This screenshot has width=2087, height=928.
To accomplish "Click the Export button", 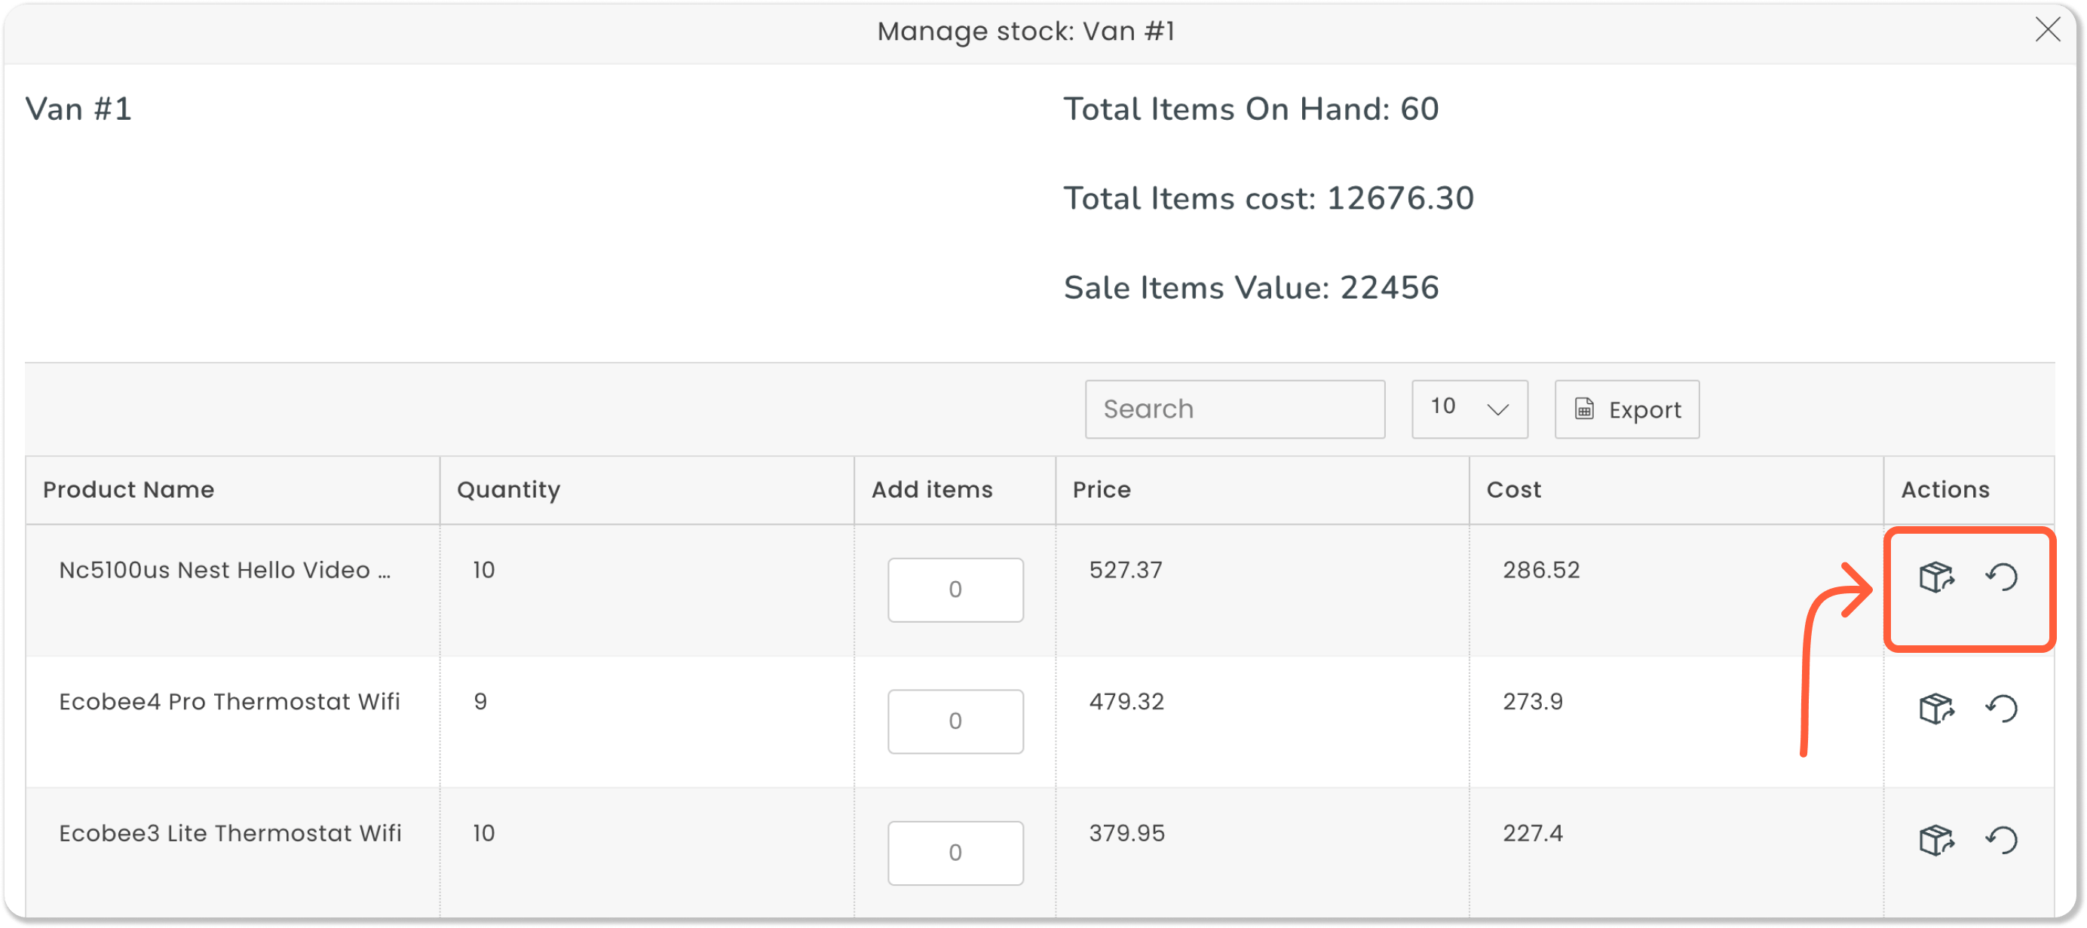I will (1626, 409).
